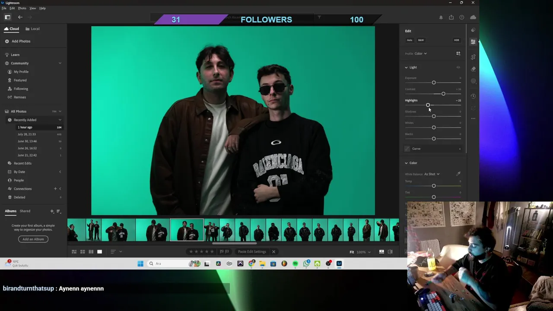Click the Contrast slider handle

coord(443,94)
